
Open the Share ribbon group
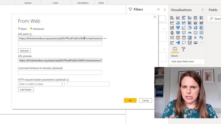coord(101,3)
